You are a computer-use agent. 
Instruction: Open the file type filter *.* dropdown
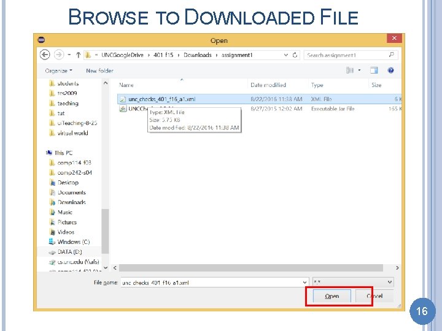click(x=353, y=282)
